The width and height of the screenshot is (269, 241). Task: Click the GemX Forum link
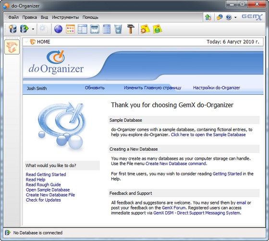[173, 208]
